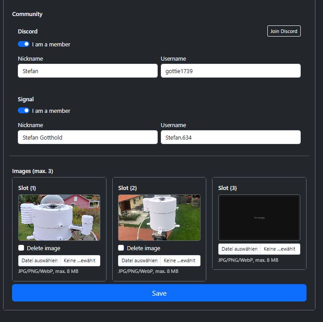Click the 'Discord' heading text
The image size is (323, 322).
tap(28, 31)
